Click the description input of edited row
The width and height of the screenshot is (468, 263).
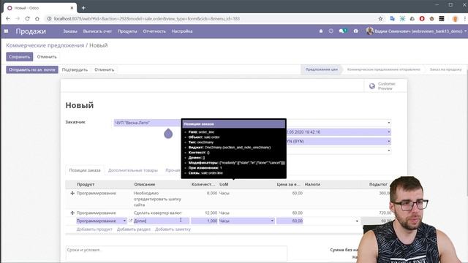161,221
